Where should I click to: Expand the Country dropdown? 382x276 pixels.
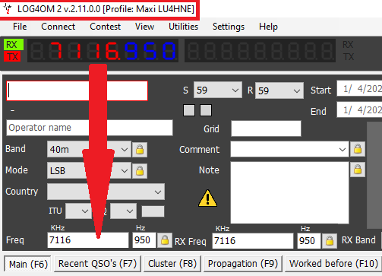[106, 192]
